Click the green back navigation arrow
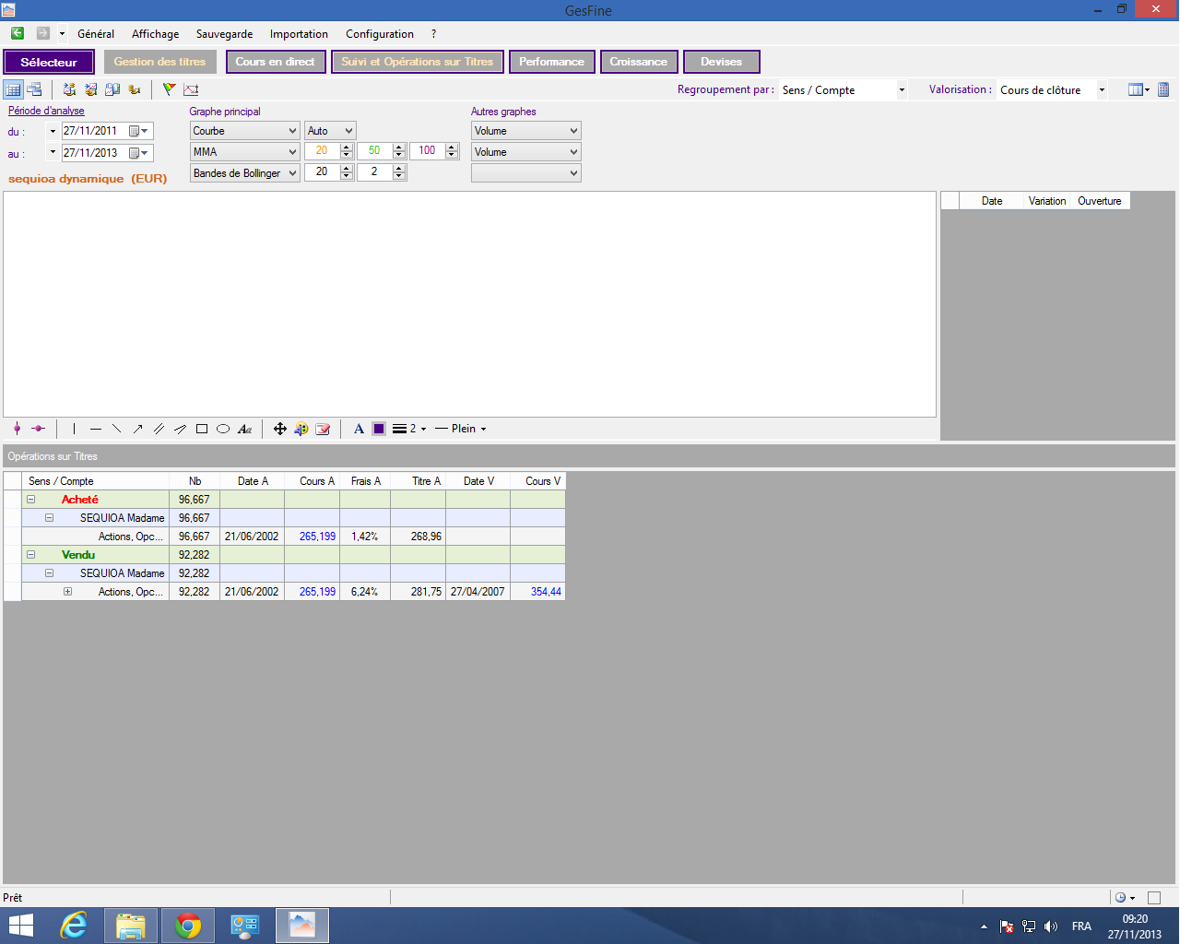The width and height of the screenshot is (1180, 944). coord(18,33)
